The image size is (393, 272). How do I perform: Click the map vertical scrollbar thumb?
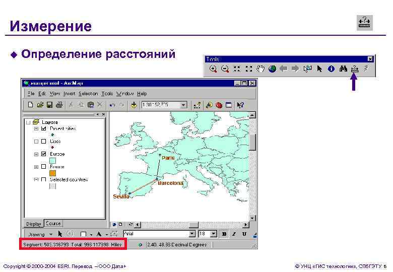pos(252,142)
